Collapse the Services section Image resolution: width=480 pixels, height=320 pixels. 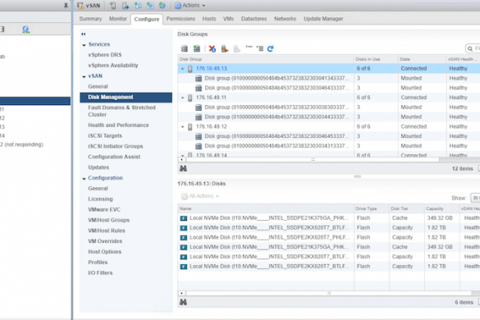pos(84,45)
